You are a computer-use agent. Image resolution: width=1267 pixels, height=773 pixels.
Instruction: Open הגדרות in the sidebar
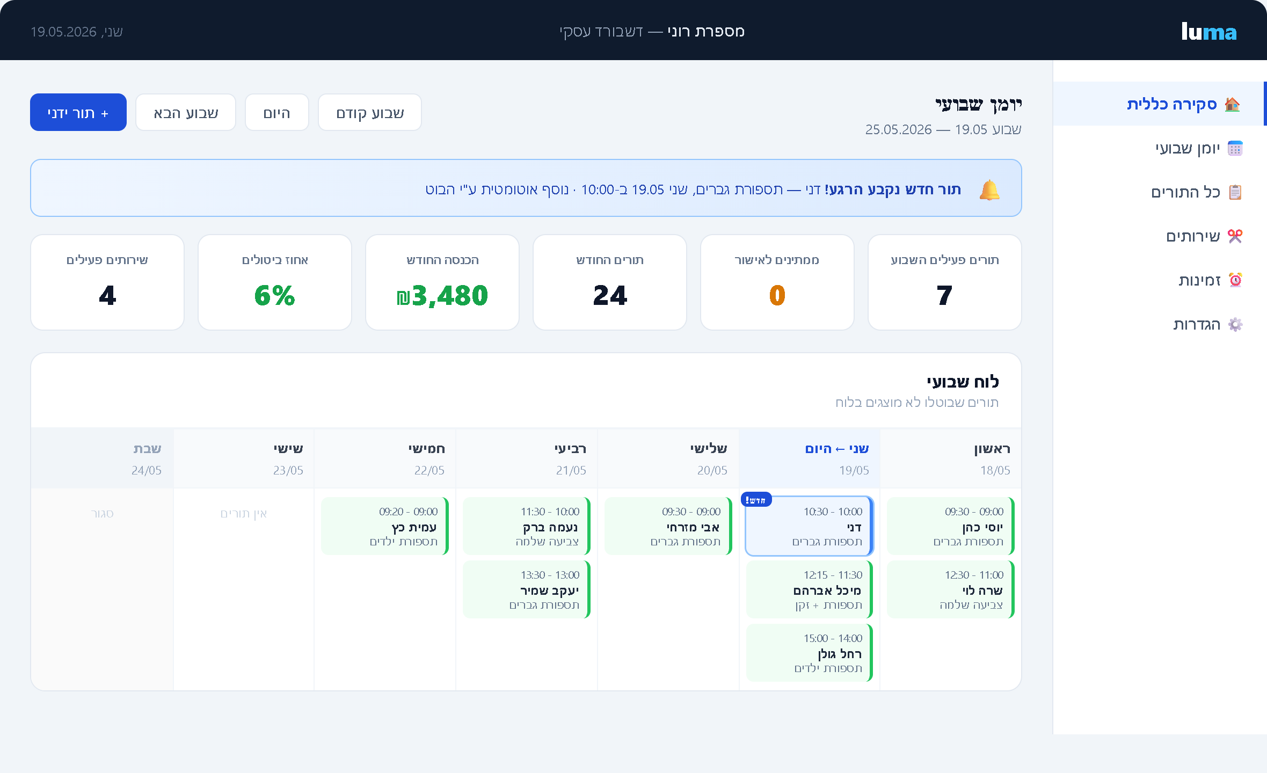click(1160, 324)
